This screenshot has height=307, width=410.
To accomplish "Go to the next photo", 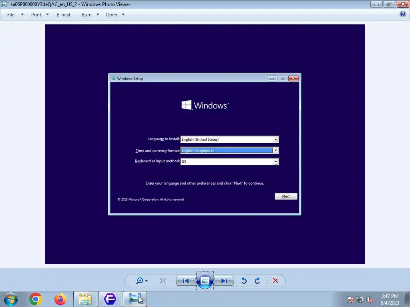I will (x=224, y=281).
